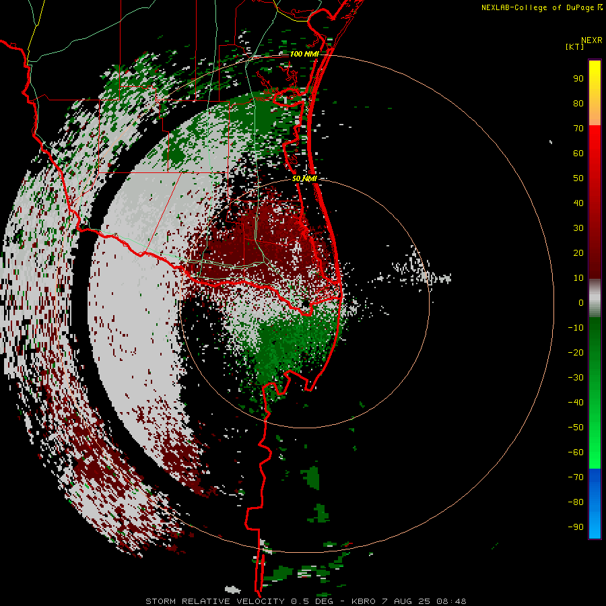Click the 08:48 timestamp in the caption
Screen dimensions: 606x606
point(451,601)
